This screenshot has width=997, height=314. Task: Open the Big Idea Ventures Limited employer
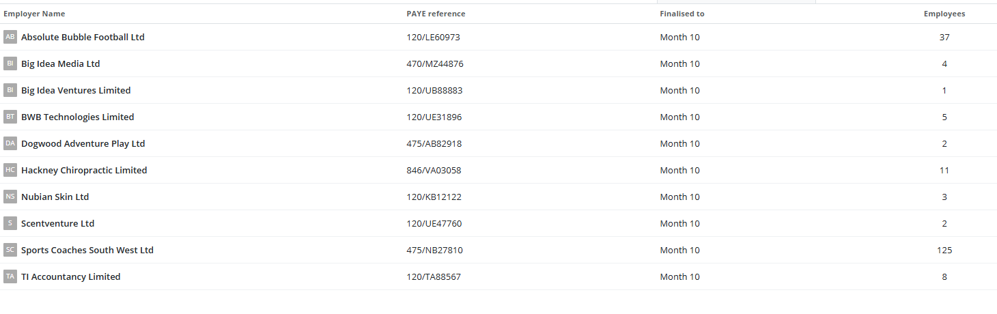pos(76,90)
